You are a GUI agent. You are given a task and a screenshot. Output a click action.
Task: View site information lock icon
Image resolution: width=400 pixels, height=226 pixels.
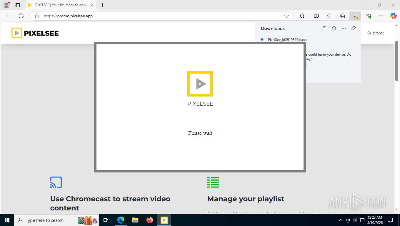(x=37, y=16)
